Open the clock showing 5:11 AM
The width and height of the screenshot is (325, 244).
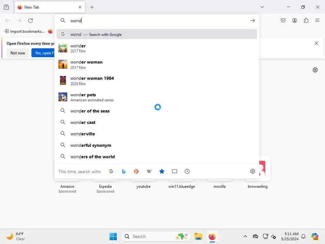coord(290,236)
